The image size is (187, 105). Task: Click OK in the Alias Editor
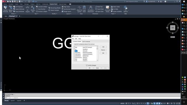[90, 68]
